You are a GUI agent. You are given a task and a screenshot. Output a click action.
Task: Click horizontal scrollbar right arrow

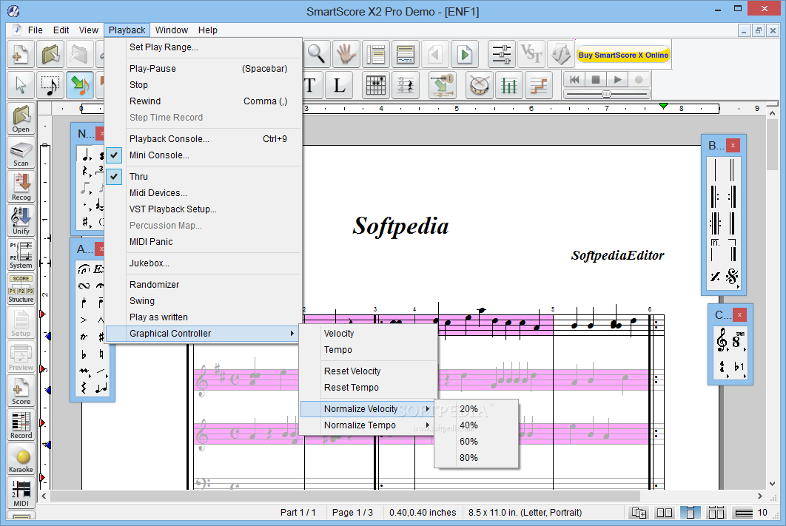coord(760,496)
